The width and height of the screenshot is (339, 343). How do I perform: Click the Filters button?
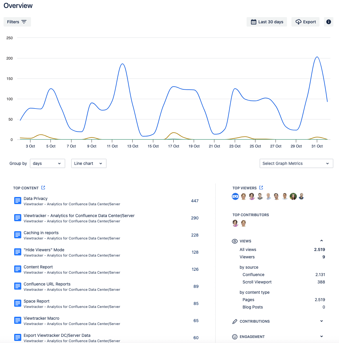(x=17, y=22)
